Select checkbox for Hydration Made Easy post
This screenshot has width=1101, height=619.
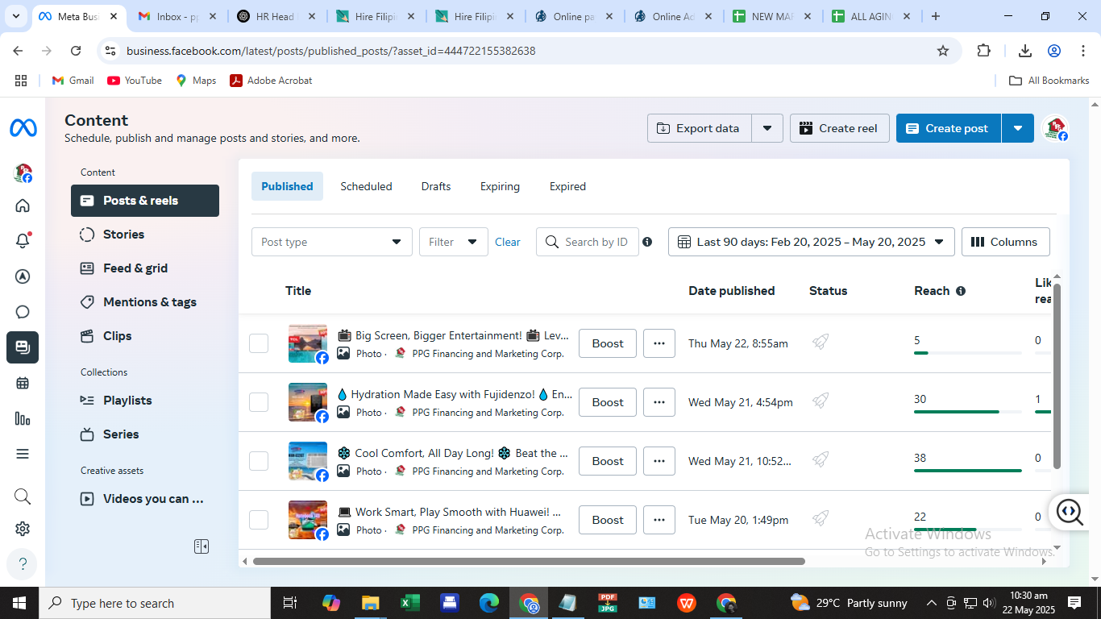[259, 402]
